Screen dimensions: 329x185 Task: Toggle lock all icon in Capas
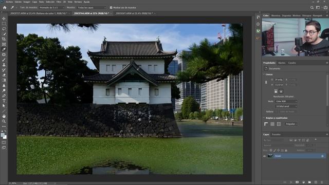[286, 151]
